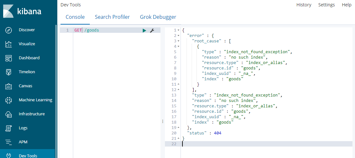Open Logs via its document icon
The height and width of the screenshot is (158, 355).
point(8,128)
